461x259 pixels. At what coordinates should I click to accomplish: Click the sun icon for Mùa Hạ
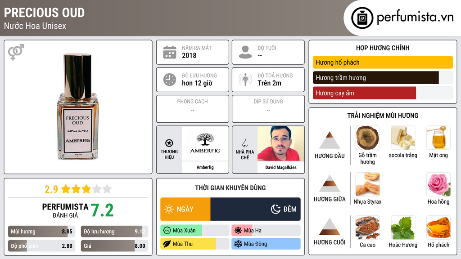tap(238, 231)
